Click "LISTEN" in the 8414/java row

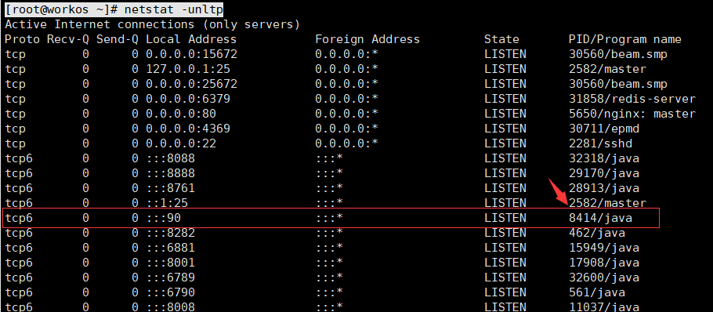[505, 218]
